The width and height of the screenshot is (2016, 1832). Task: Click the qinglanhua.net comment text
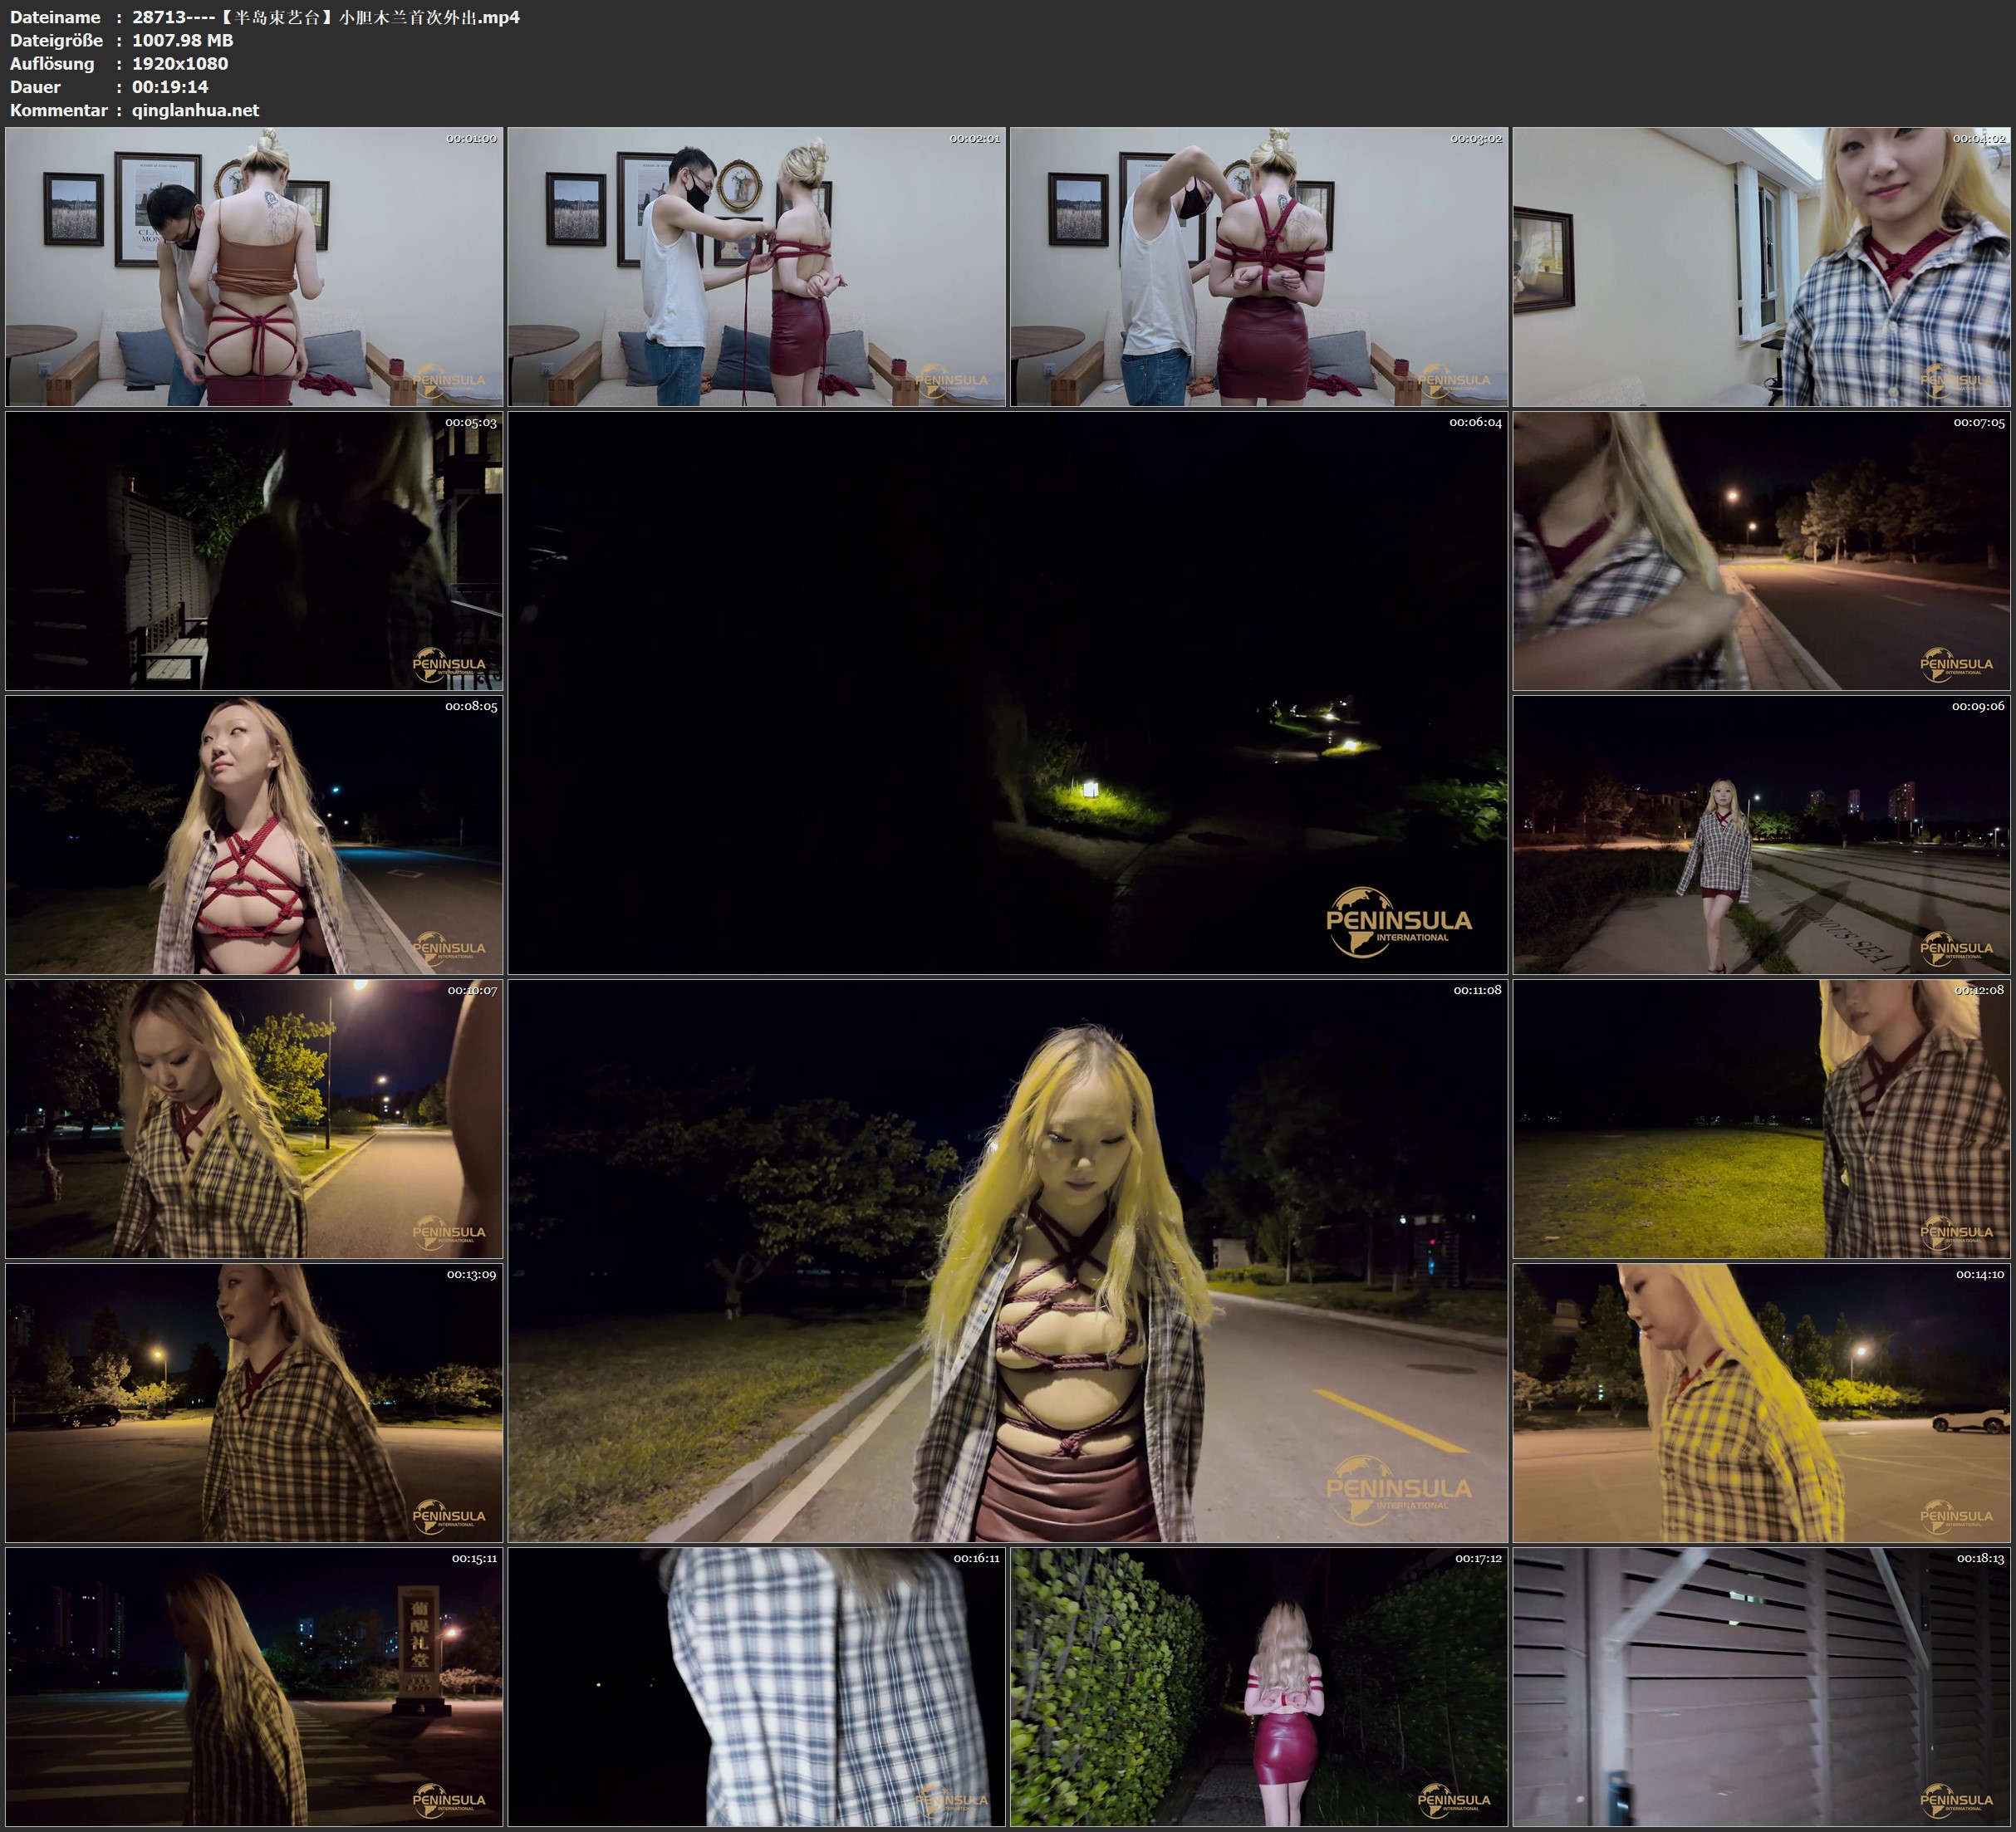(195, 110)
